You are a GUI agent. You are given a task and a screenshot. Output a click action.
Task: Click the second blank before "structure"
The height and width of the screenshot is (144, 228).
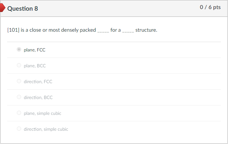click(128, 31)
